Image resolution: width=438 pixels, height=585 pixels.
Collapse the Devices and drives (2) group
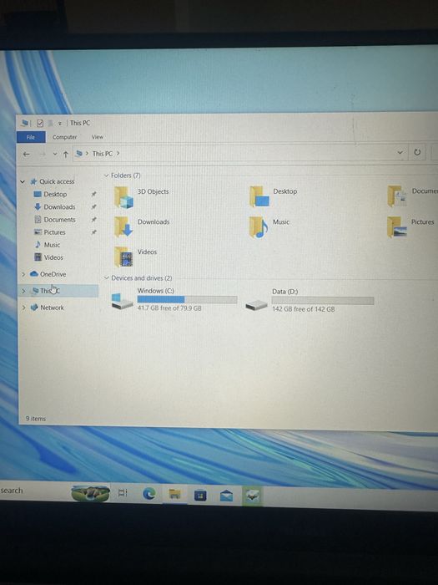pyautogui.click(x=107, y=278)
